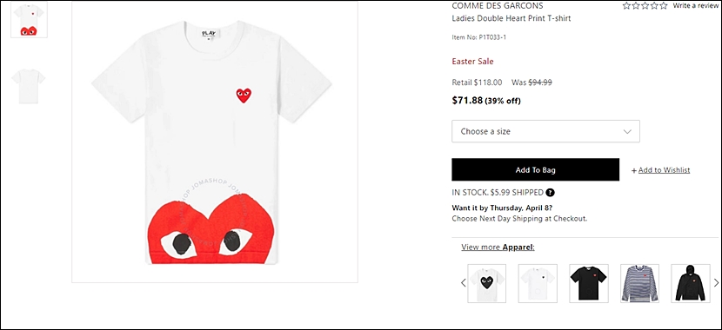The height and width of the screenshot is (330, 722).
Task: Open the striped long sleeve shirt thumbnail
Action: tap(639, 283)
